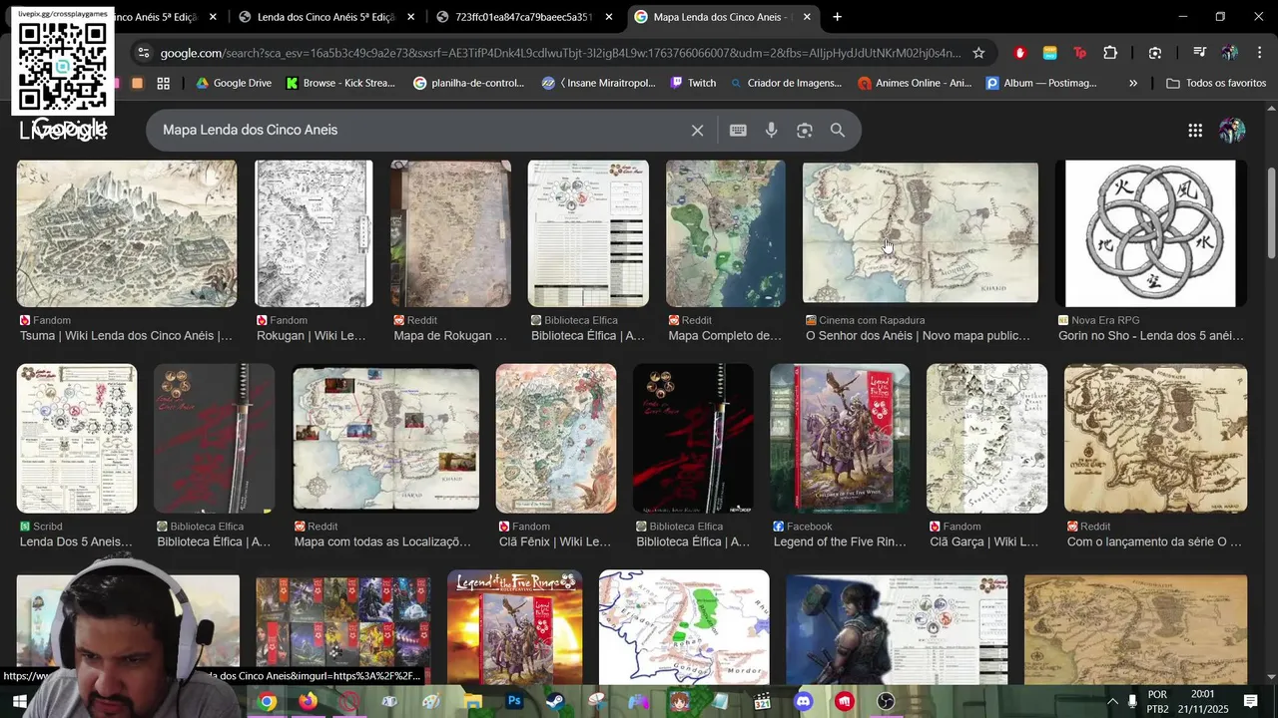The width and height of the screenshot is (1278, 718).
Task: Expand hidden system tray icons
Action: tap(1112, 701)
